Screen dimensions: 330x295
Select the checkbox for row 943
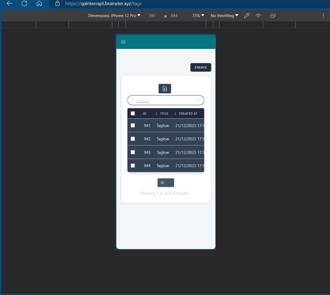(133, 152)
